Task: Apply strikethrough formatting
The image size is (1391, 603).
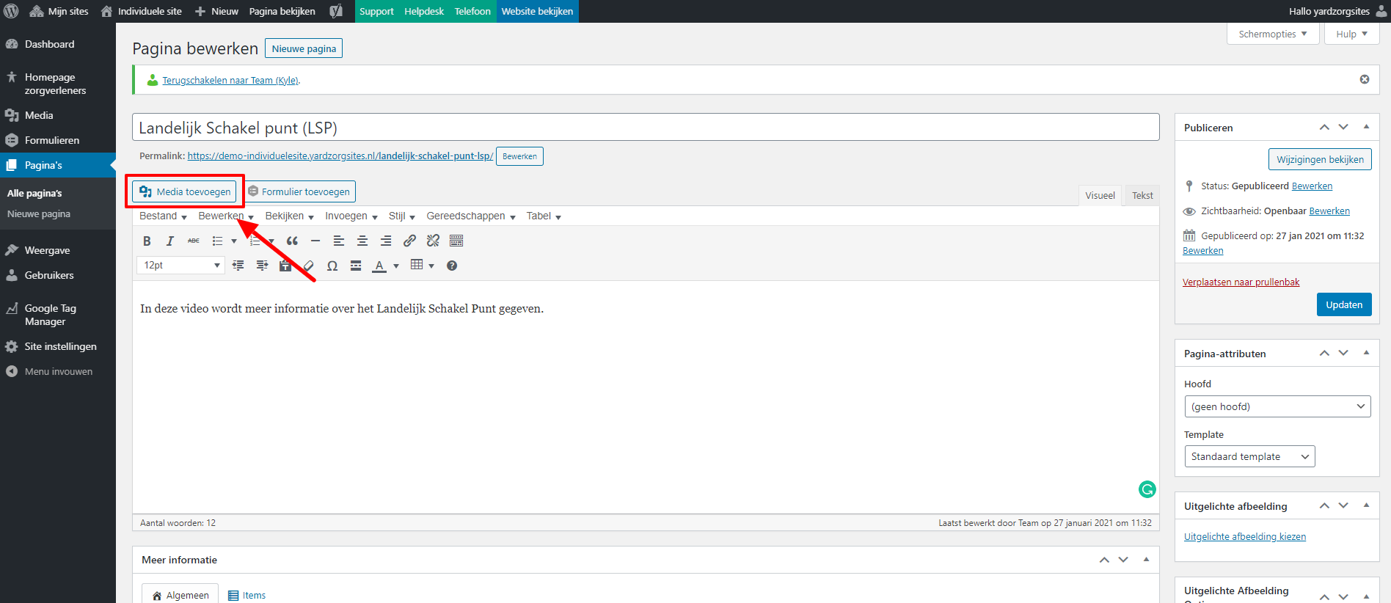Action: 194,241
